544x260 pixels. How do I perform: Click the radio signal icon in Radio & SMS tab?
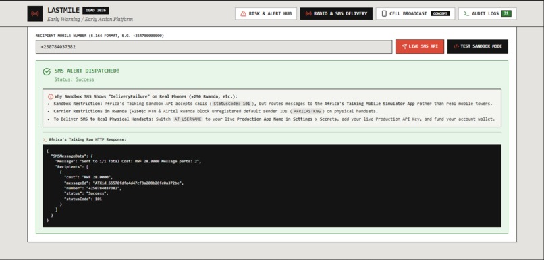pyautogui.click(x=308, y=14)
